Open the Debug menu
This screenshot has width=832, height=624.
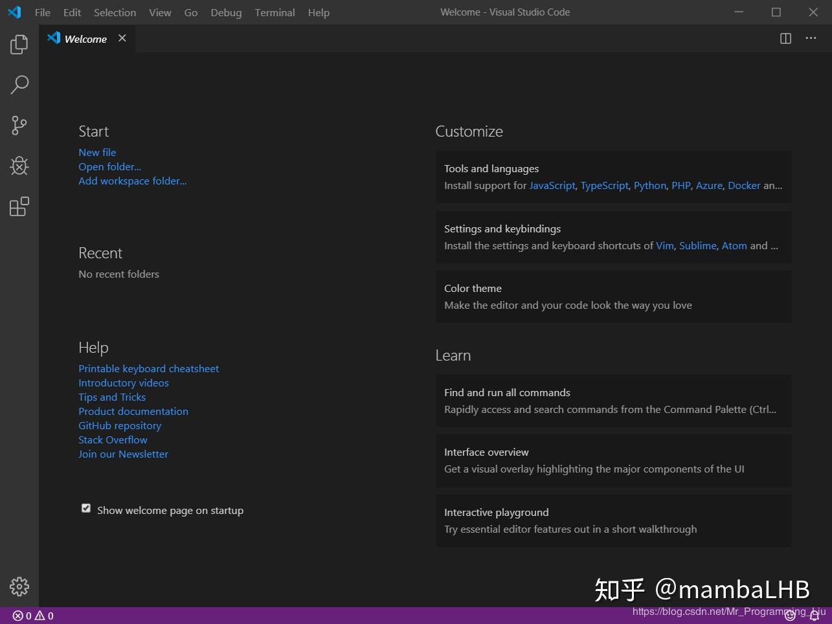(225, 12)
